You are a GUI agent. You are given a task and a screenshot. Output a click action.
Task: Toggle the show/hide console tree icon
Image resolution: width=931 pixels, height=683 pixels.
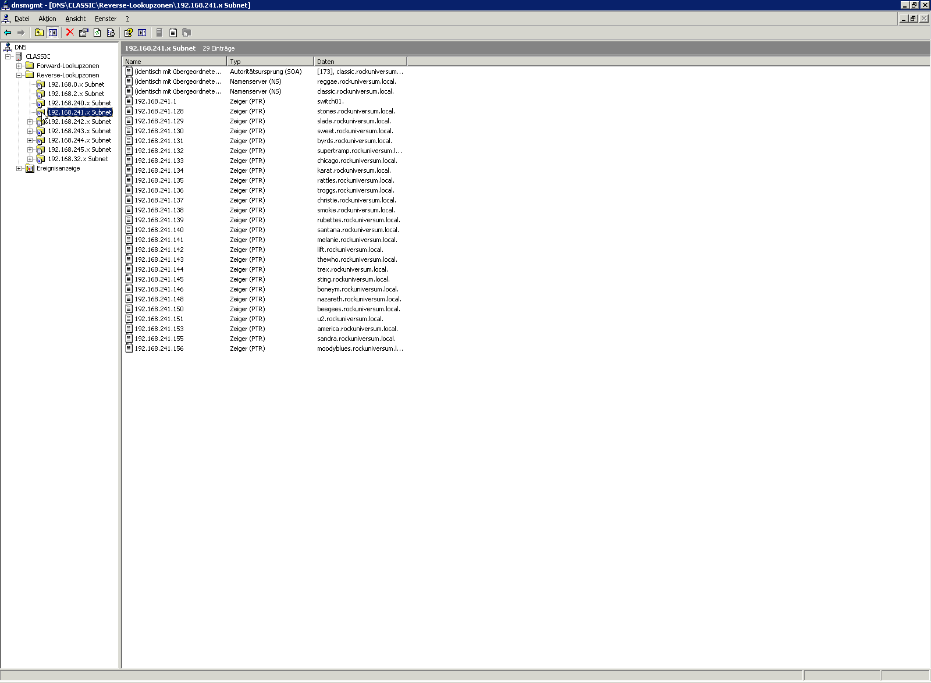click(x=53, y=33)
